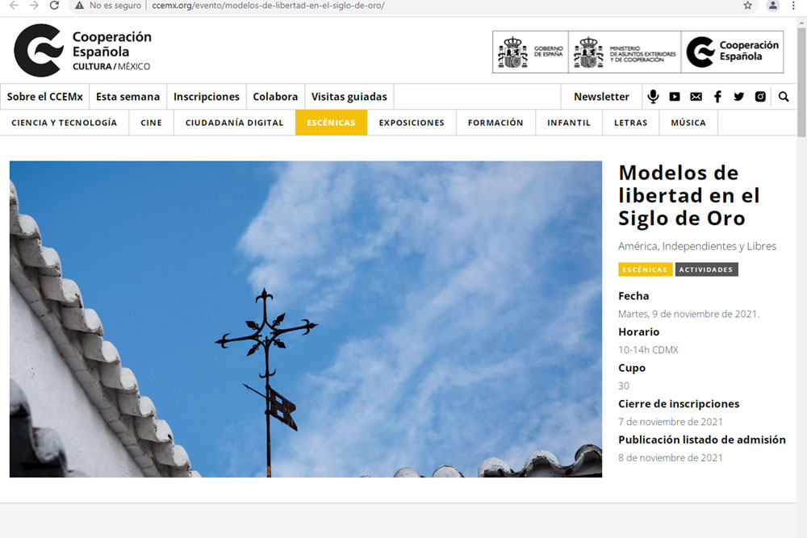
Task: Open the Chrome three-dot menu
Action: pyautogui.click(x=793, y=6)
